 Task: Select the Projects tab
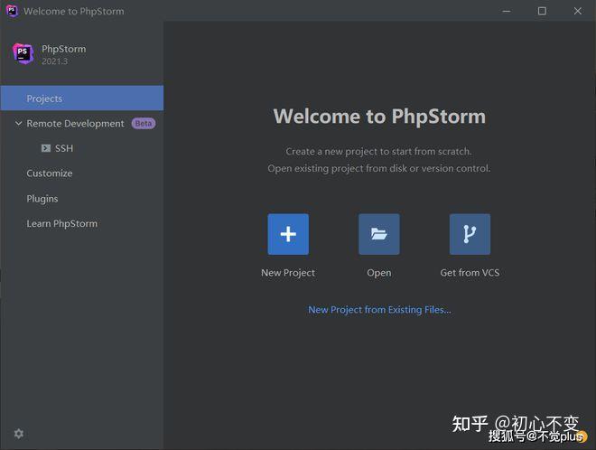pos(44,98)
